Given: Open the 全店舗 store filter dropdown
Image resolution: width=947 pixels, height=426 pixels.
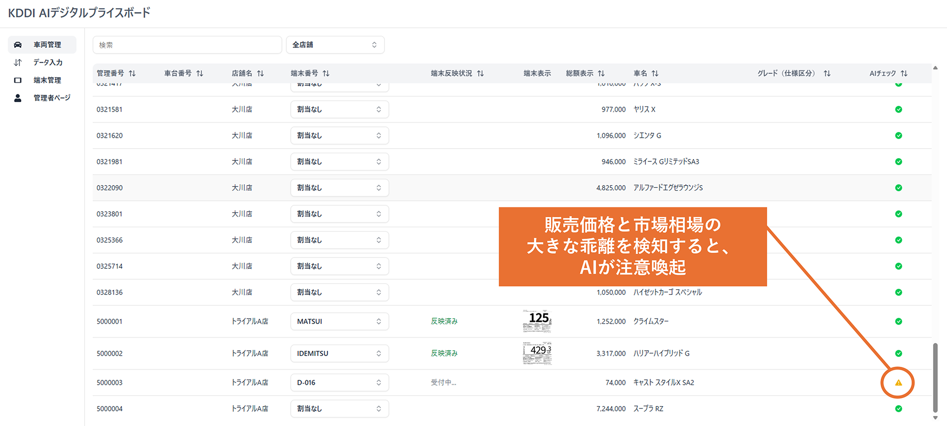Looking at the screenshot, I should coord(335,45).
